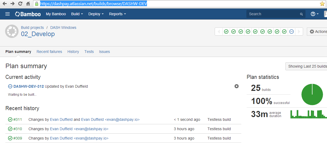
Task: Open the third successful build status icon
Action: click(x=241, y=32)
